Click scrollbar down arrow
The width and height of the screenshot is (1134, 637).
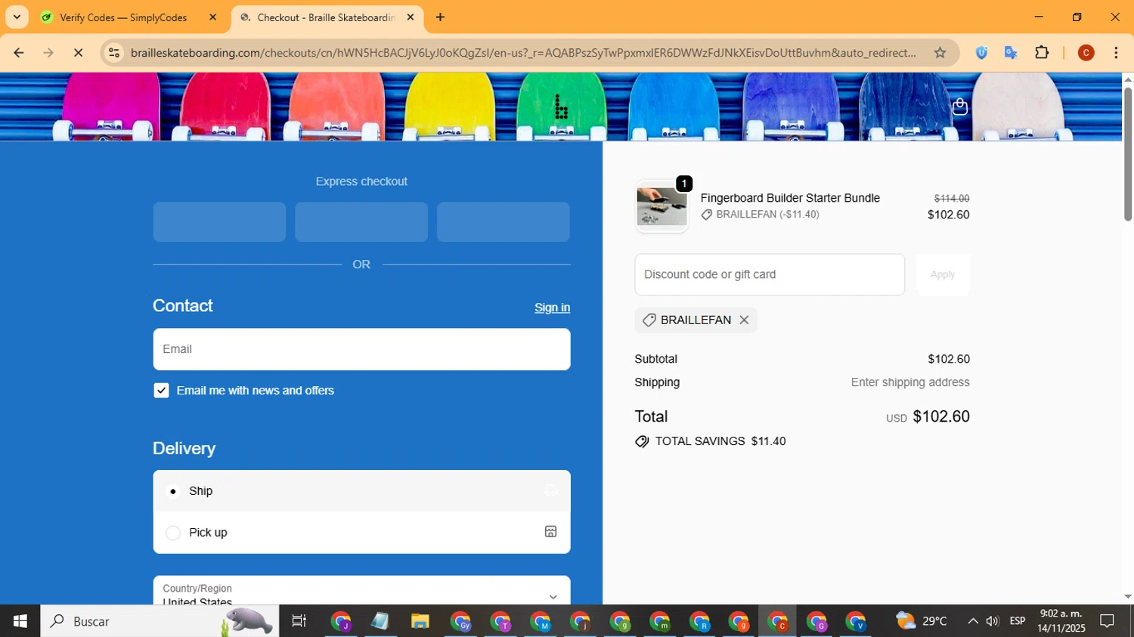click(x=1127, y=596)
